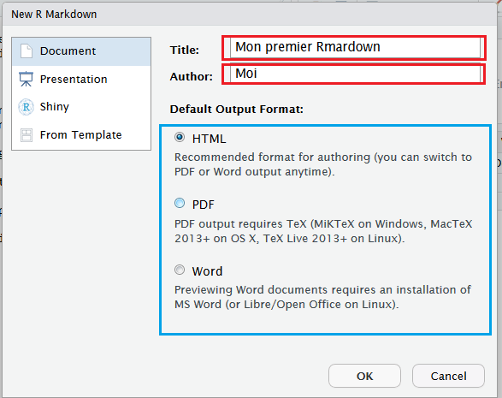Image resolution: width=502 pixels, height=398 pixels.
Task: Choose the Document item in sidebar list
Action: click(x=81, y=51)
